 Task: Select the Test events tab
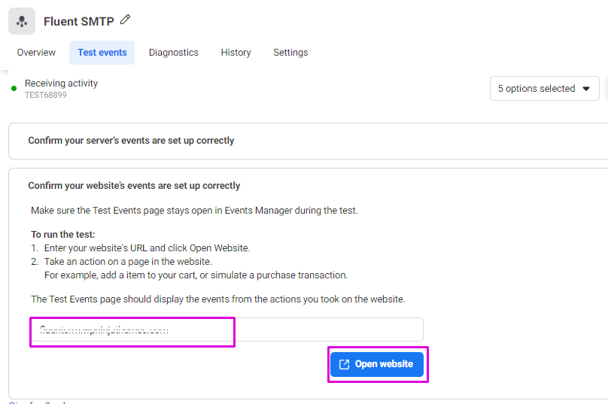(102, 53)
